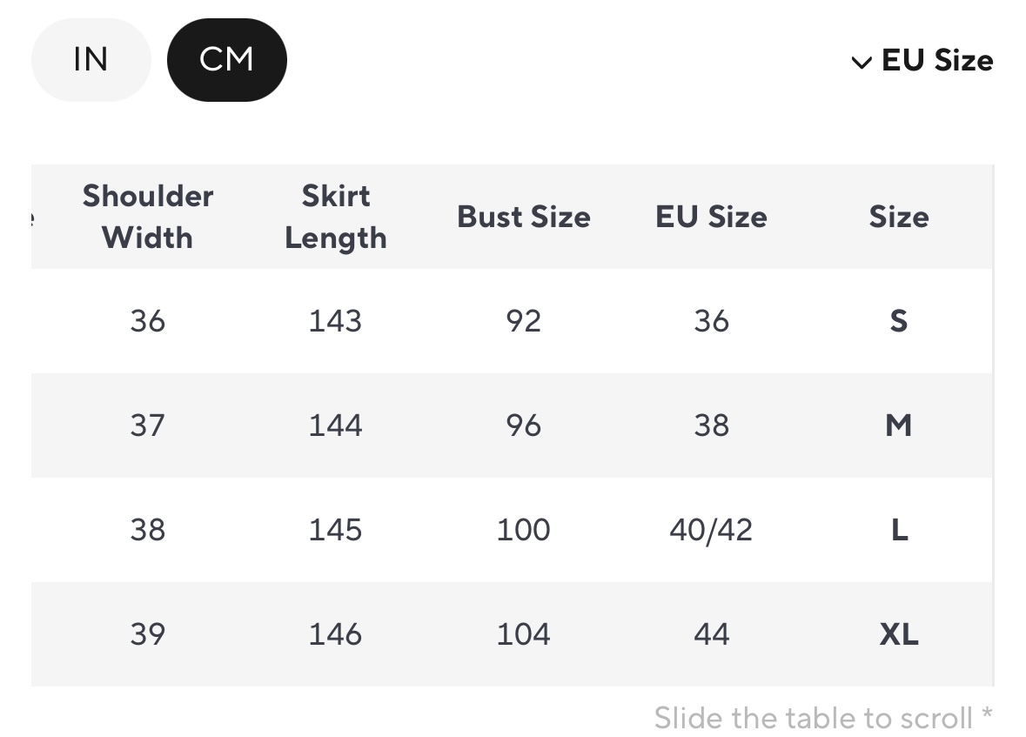
Task: Select the size L row label
Action: pos(899,530)
